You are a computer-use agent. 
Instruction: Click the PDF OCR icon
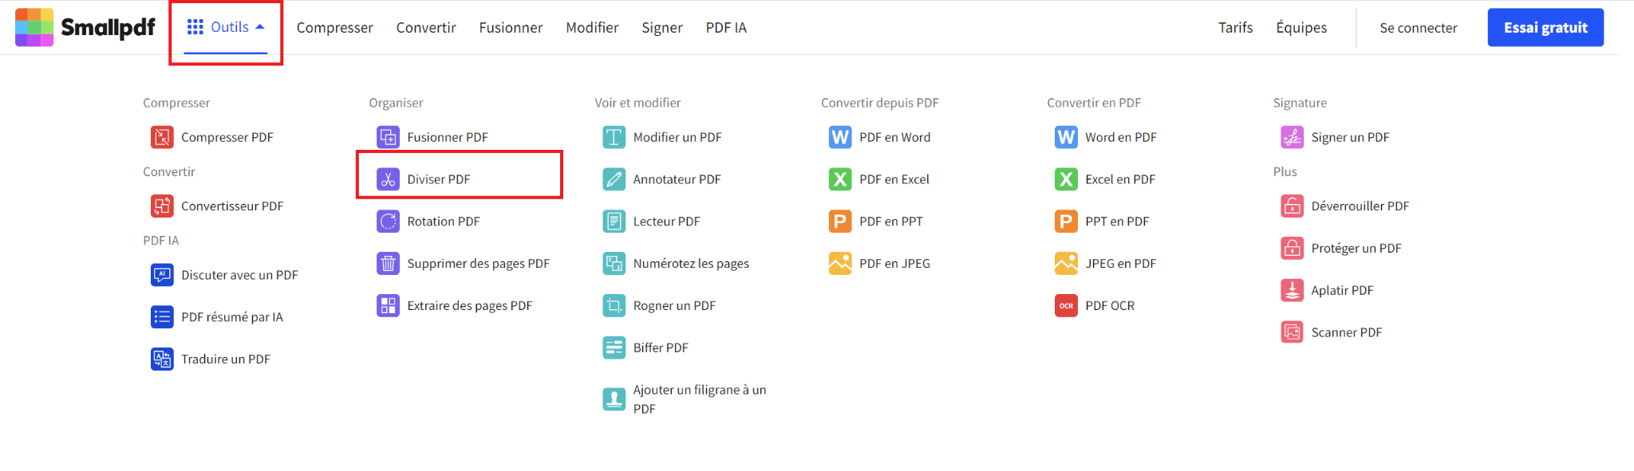(x=1066, y=306)
